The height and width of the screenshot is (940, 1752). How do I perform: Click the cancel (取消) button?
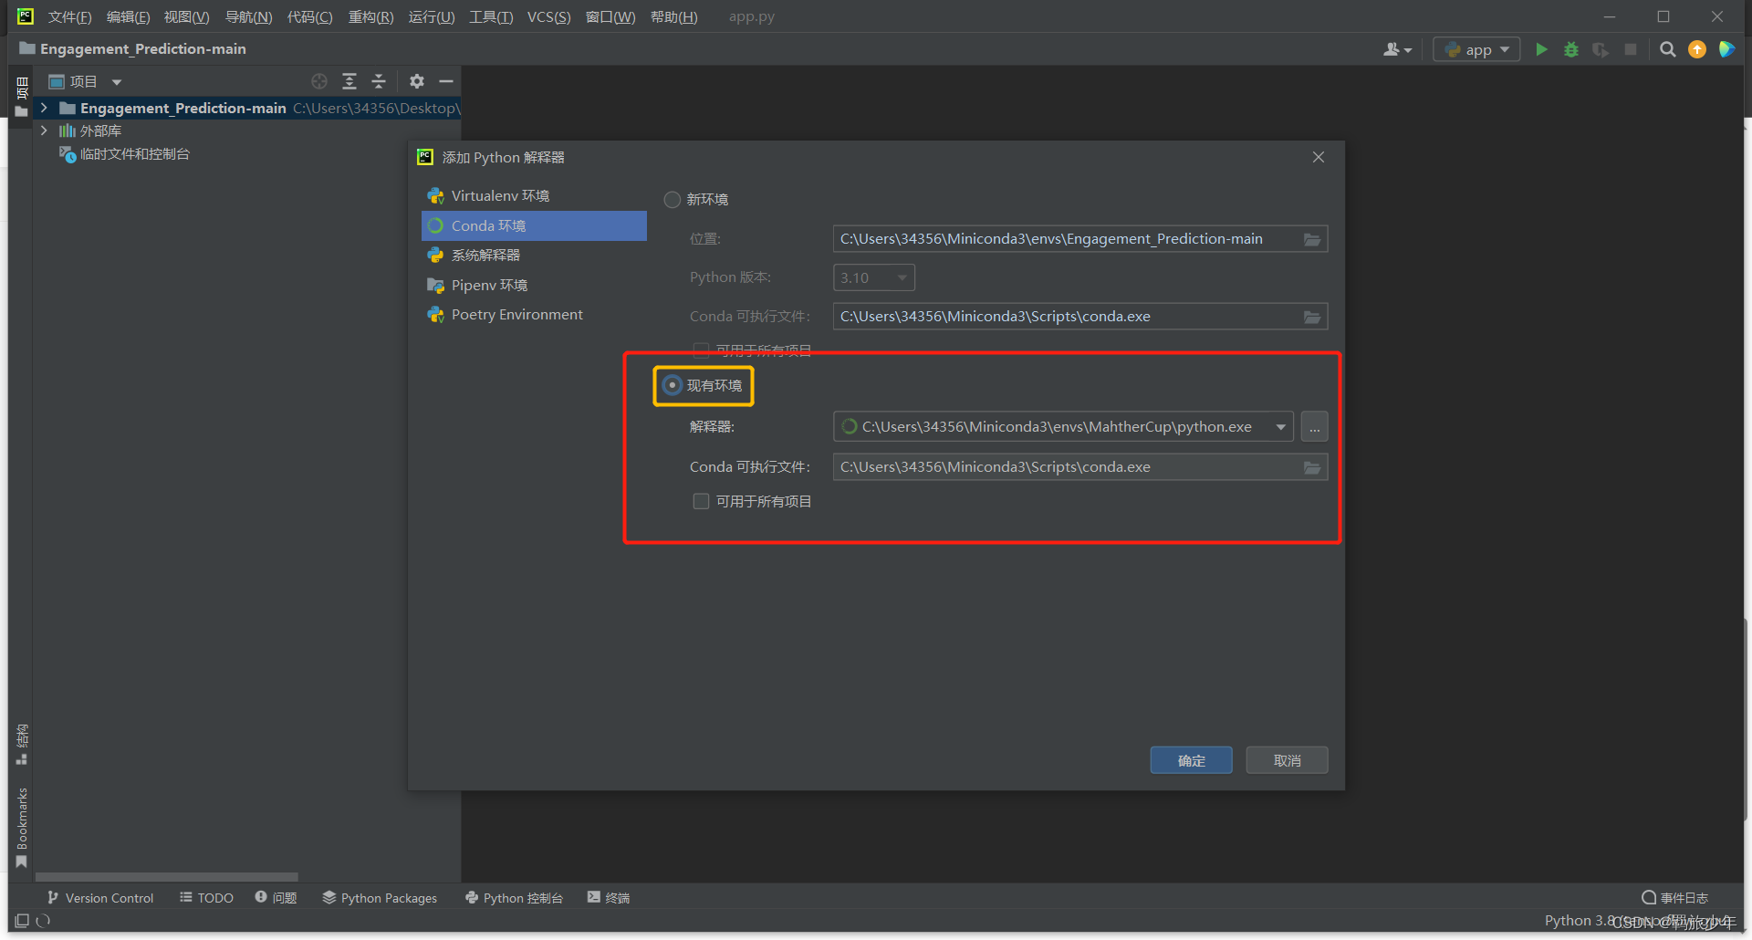[x=1287, y=760]
